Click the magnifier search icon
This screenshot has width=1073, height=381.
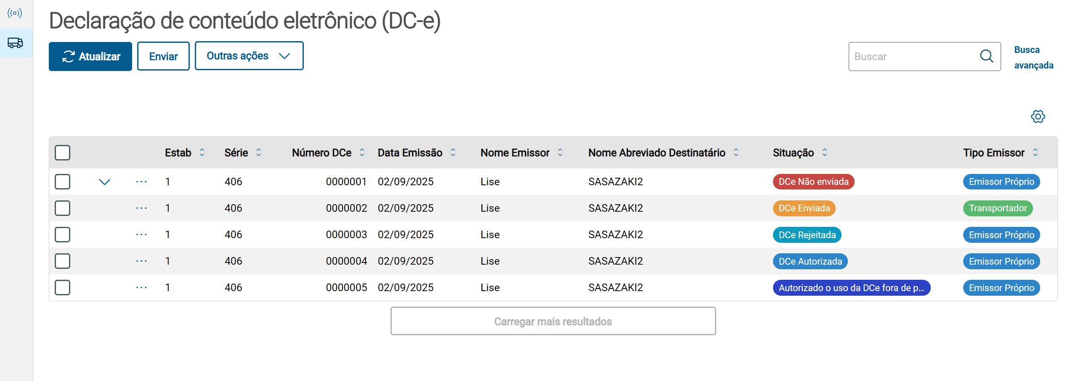pos(986,56)
